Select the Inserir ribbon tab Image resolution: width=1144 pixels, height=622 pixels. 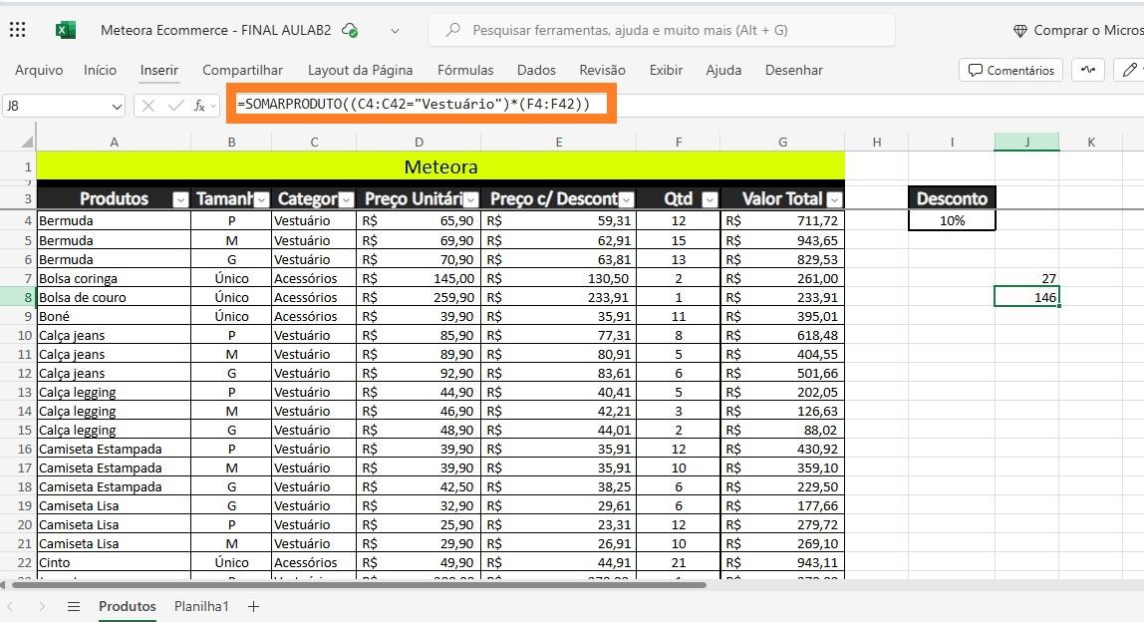159,70
